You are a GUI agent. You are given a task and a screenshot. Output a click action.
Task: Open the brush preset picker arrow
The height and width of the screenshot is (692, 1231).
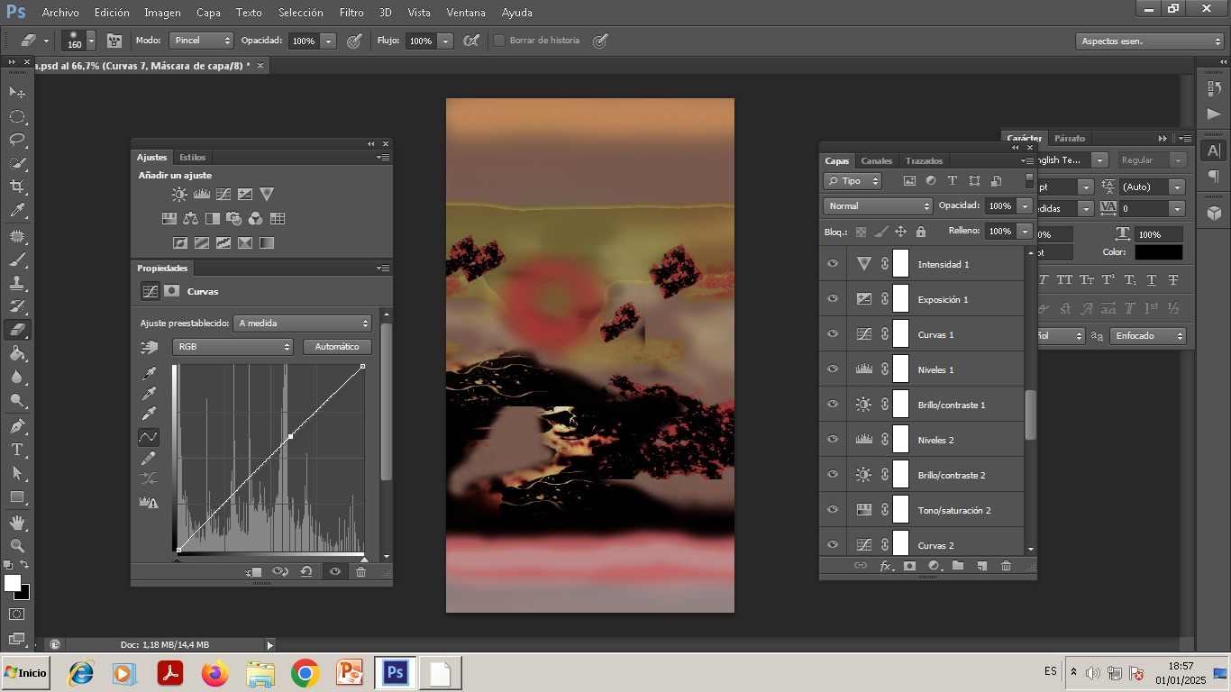(x=91, y=41)
